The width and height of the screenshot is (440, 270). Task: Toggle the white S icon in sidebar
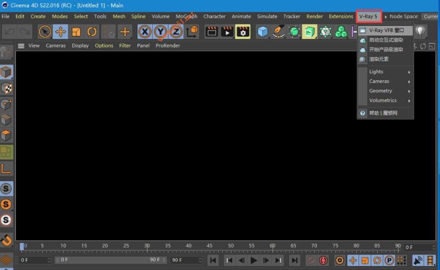pyautogui.click(x=6, y=220)
